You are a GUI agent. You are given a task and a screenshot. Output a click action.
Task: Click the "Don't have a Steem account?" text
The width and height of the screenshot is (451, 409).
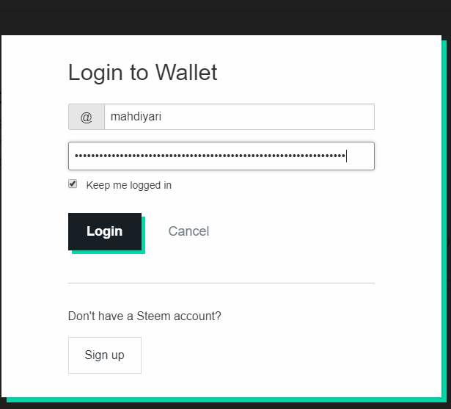coord(144,316)
